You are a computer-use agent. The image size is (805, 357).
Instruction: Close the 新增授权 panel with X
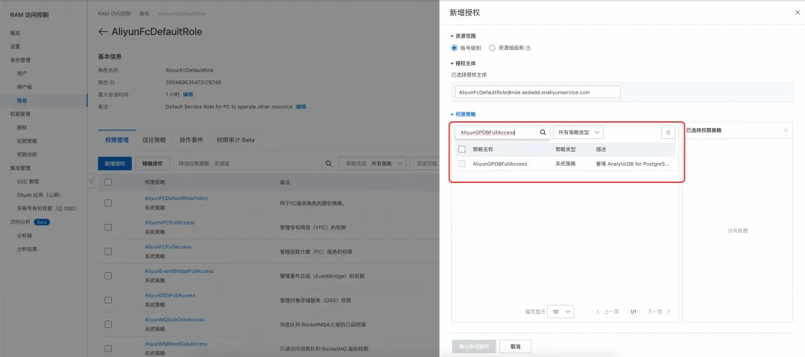click(798, 13)
